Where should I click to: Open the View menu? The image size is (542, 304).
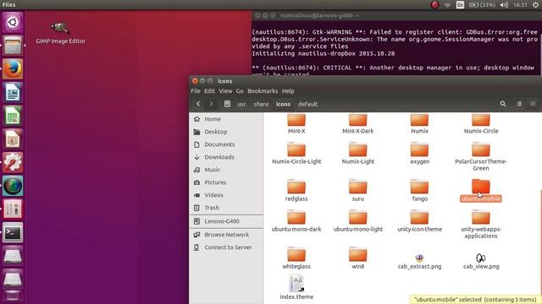(x=225, y=91)
